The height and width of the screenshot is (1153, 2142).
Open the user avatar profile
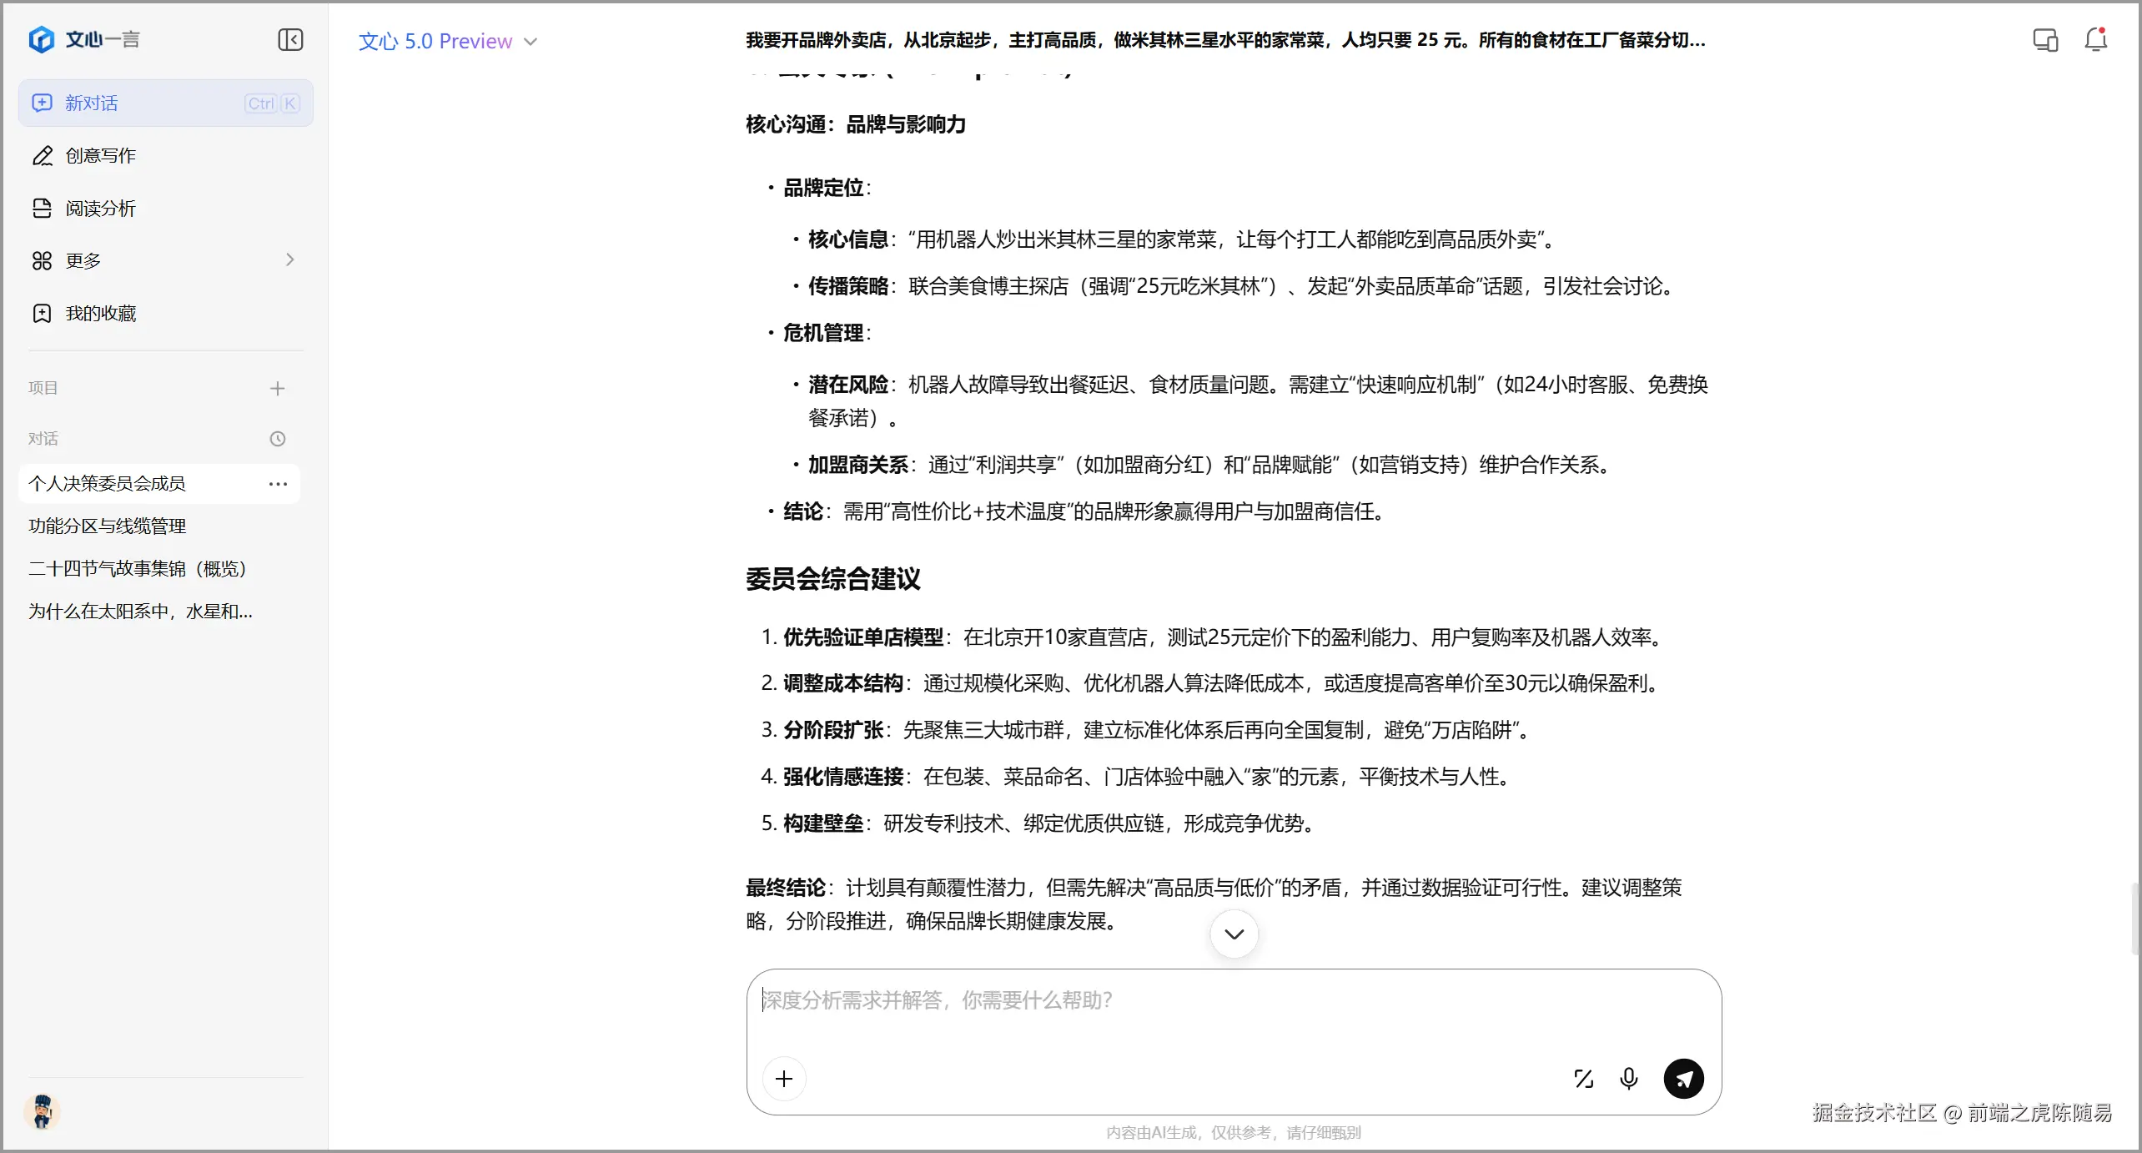42,1111
